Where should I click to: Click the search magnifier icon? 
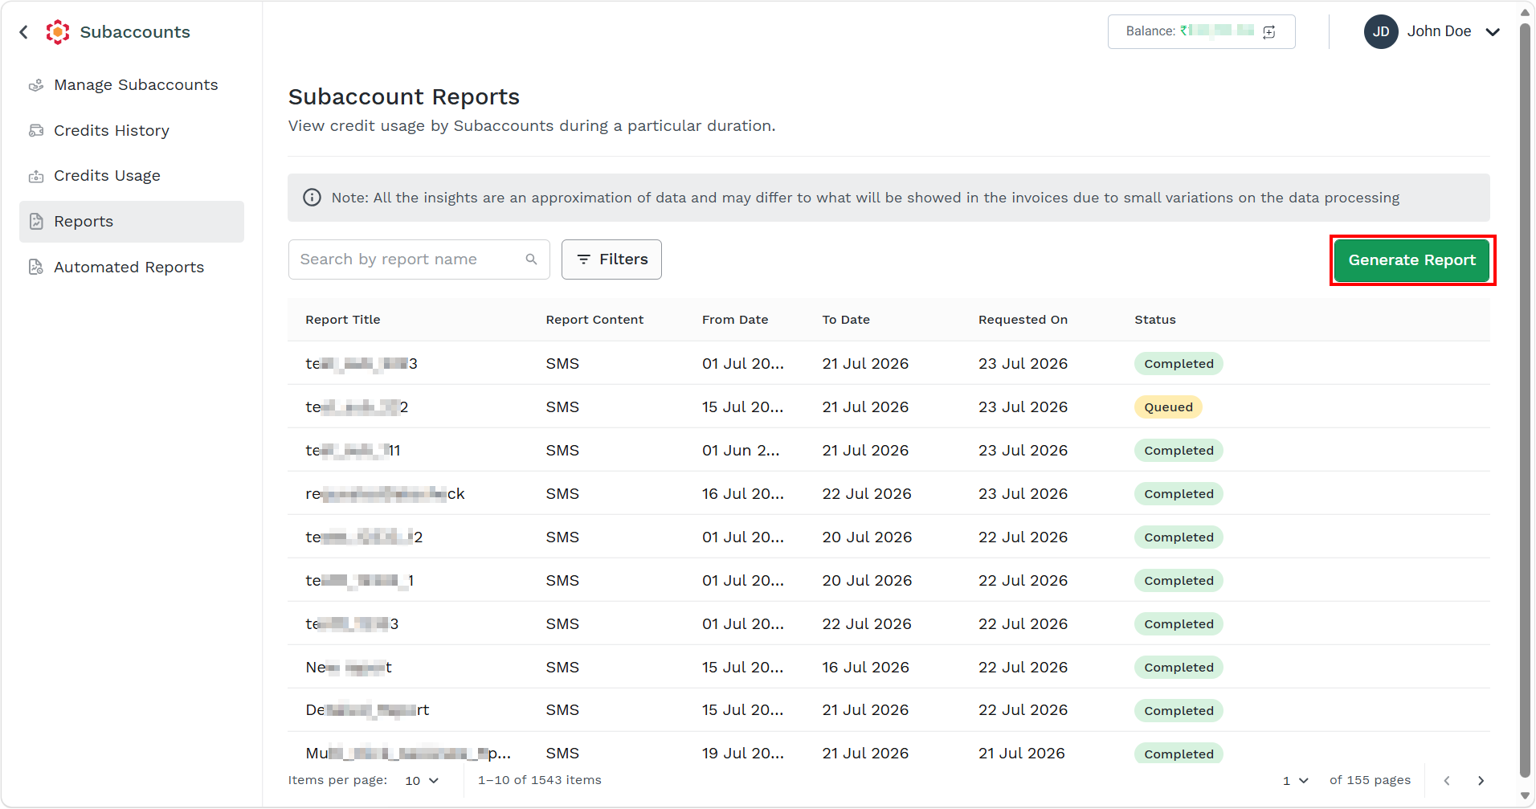[x=531, y=259]
